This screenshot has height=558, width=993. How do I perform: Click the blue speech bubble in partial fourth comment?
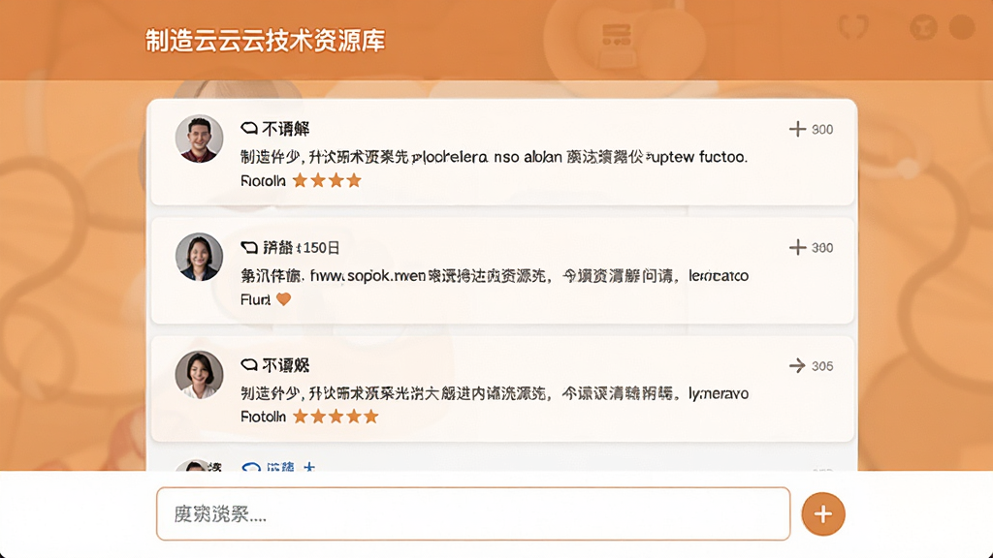point(251,467)
